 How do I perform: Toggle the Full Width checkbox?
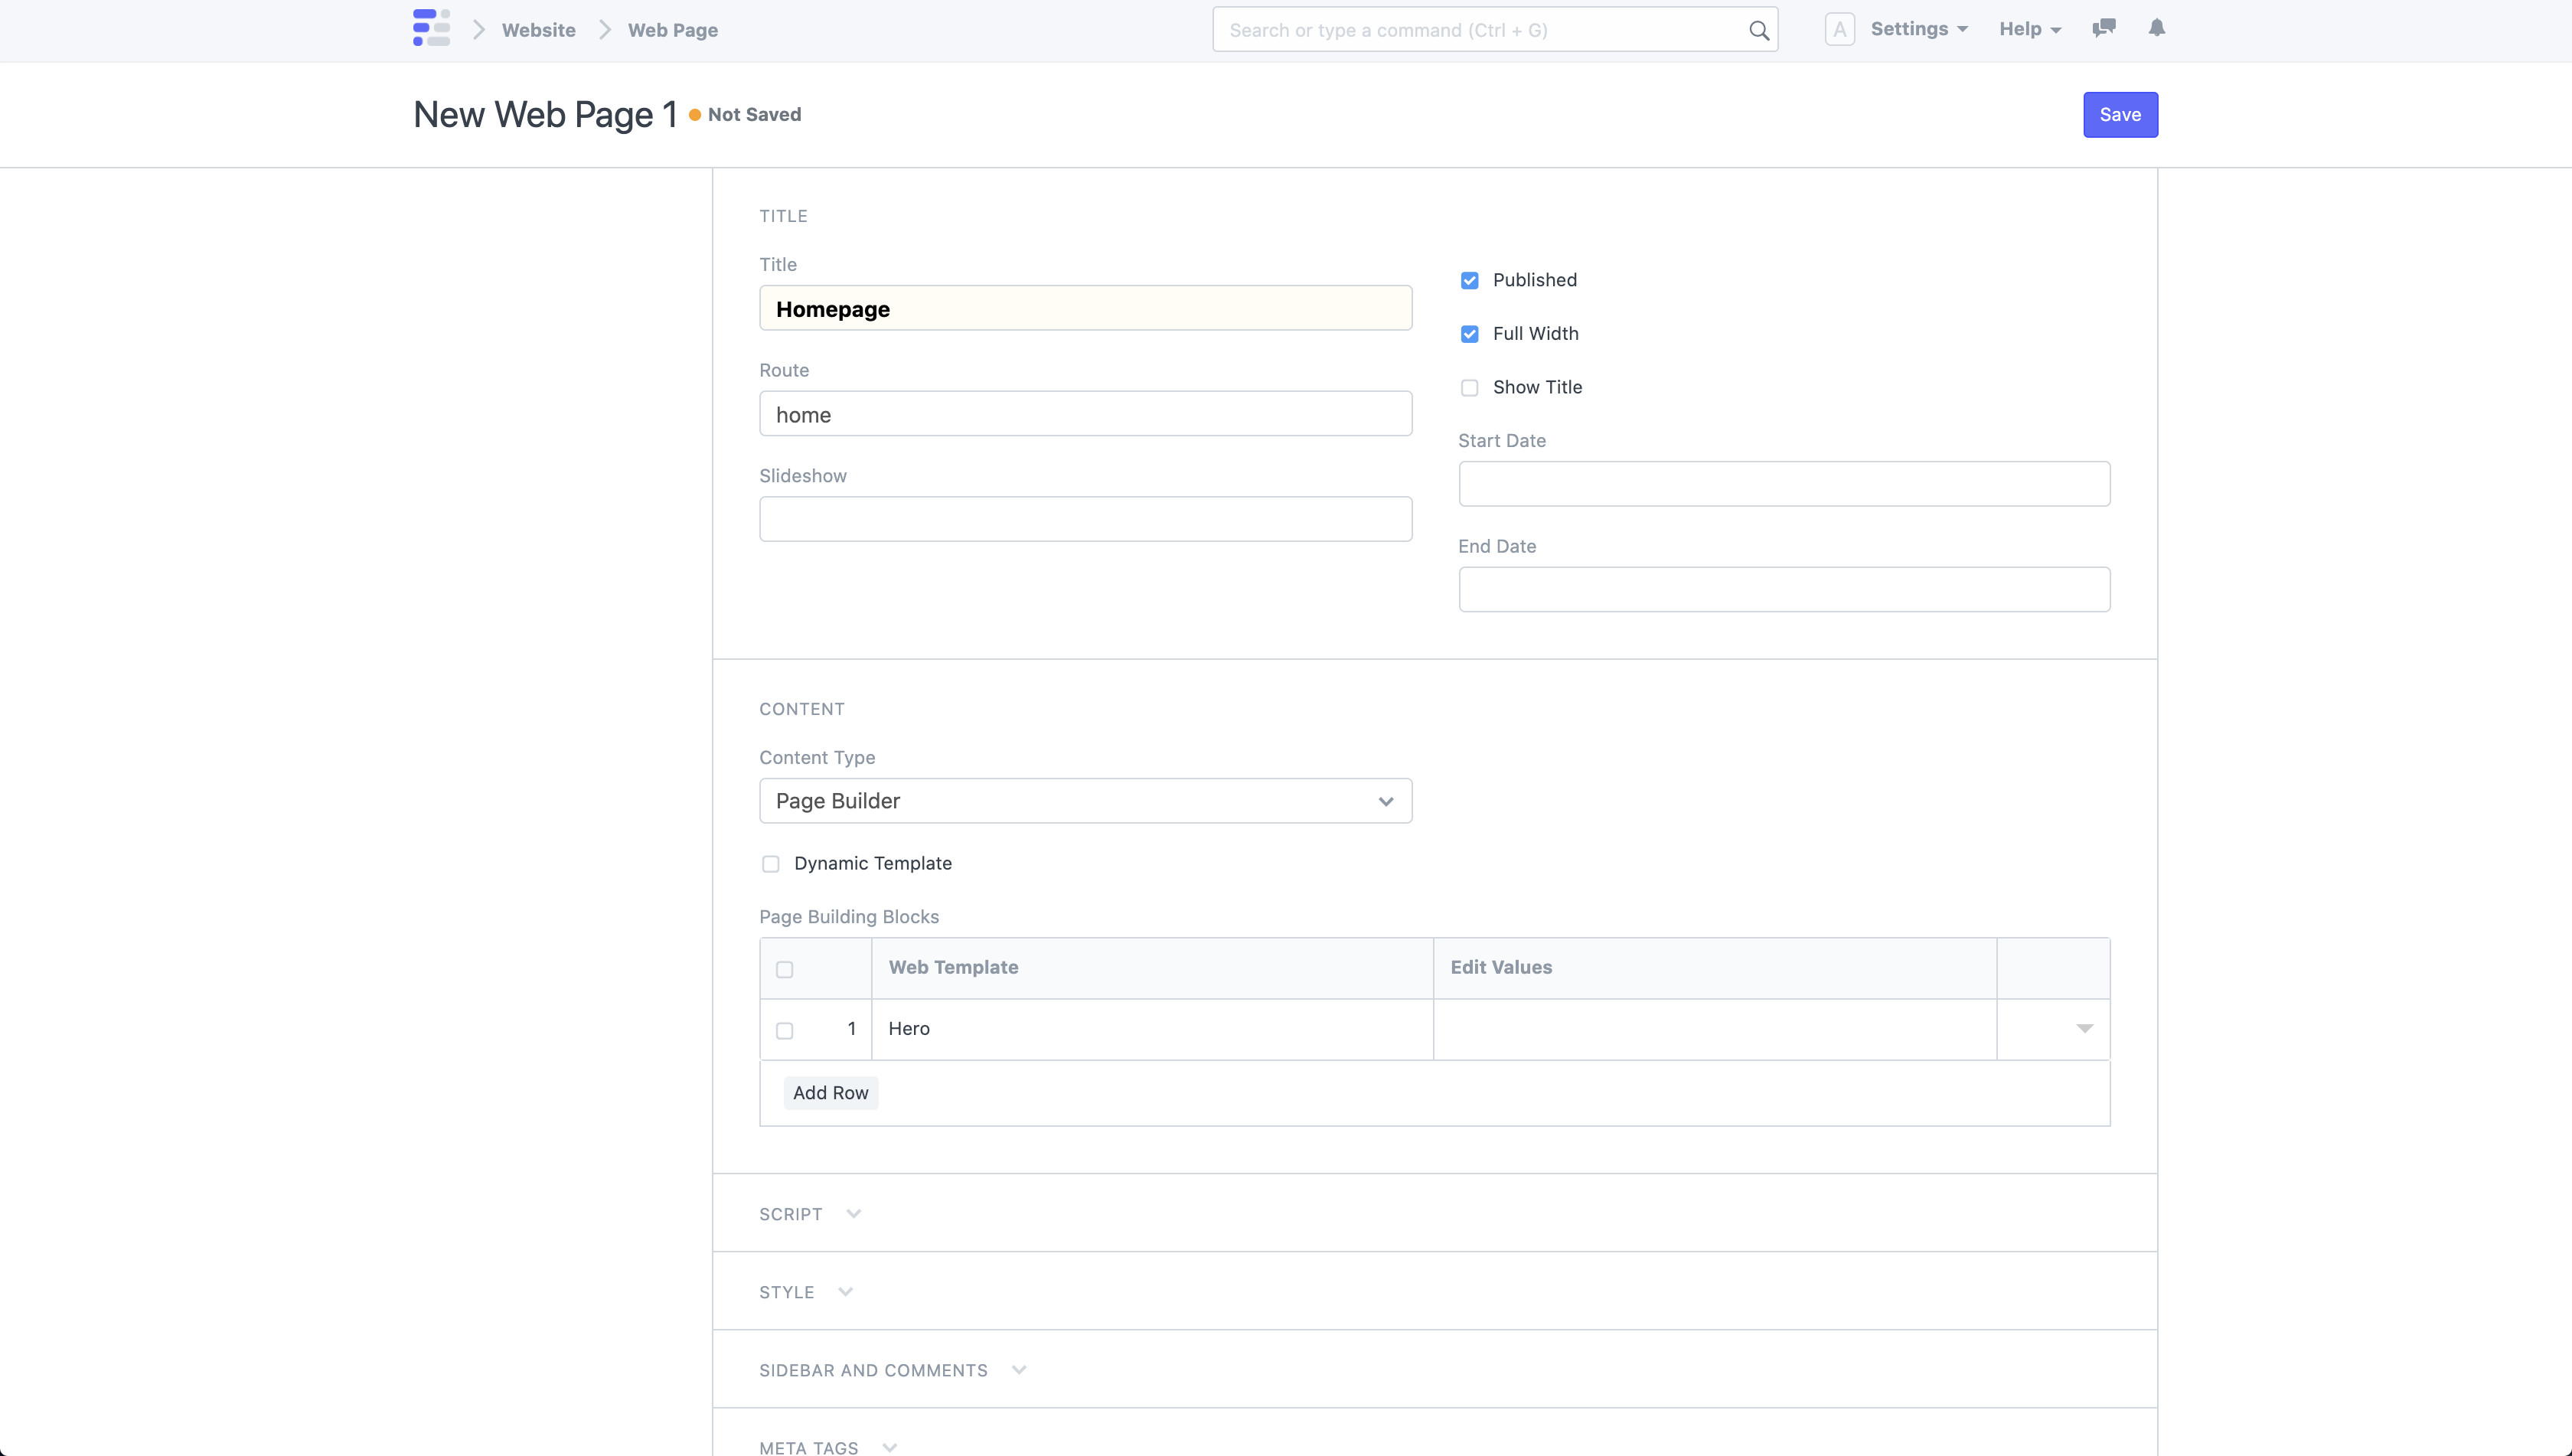coord(1470,334)
